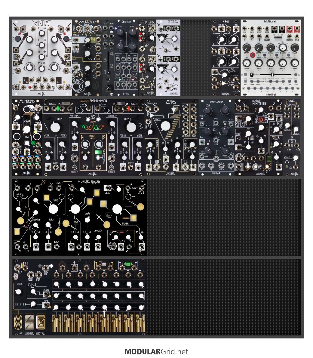This screenshot has height=358, width=313.
Task: Click the Multigrain OUT L jack
Action: (289, 29)
